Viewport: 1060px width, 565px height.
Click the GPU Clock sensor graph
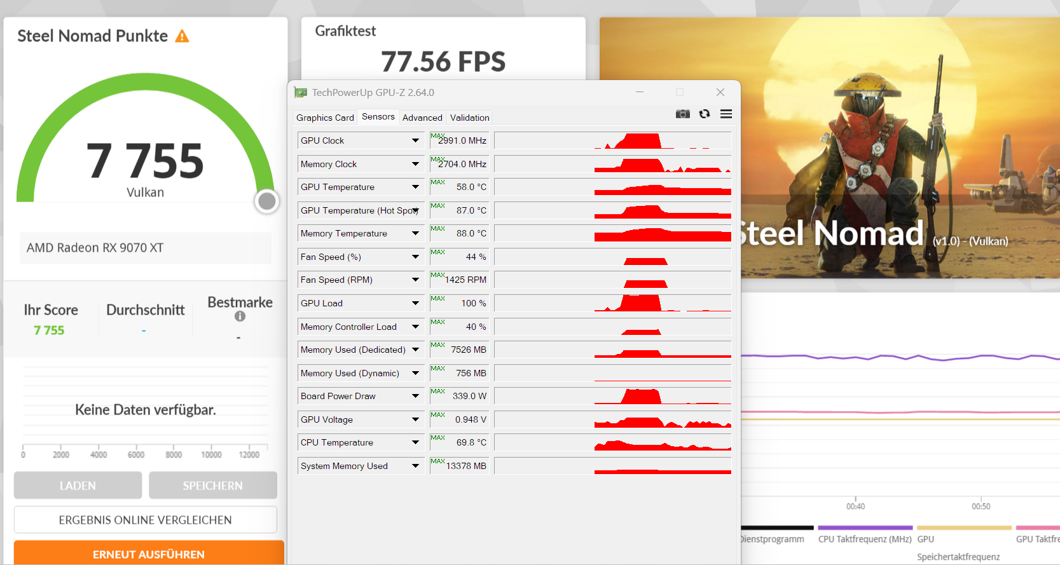[613, 140]
